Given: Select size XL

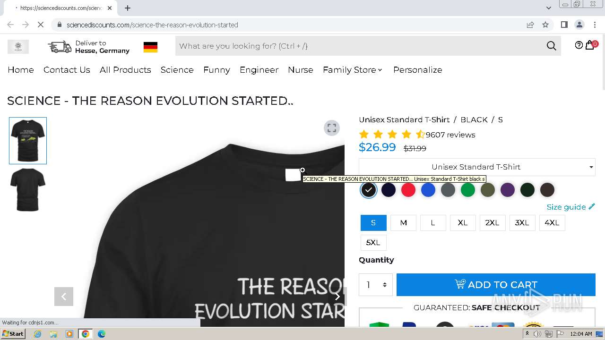Looking at the screenshot, I should (463, 222).
